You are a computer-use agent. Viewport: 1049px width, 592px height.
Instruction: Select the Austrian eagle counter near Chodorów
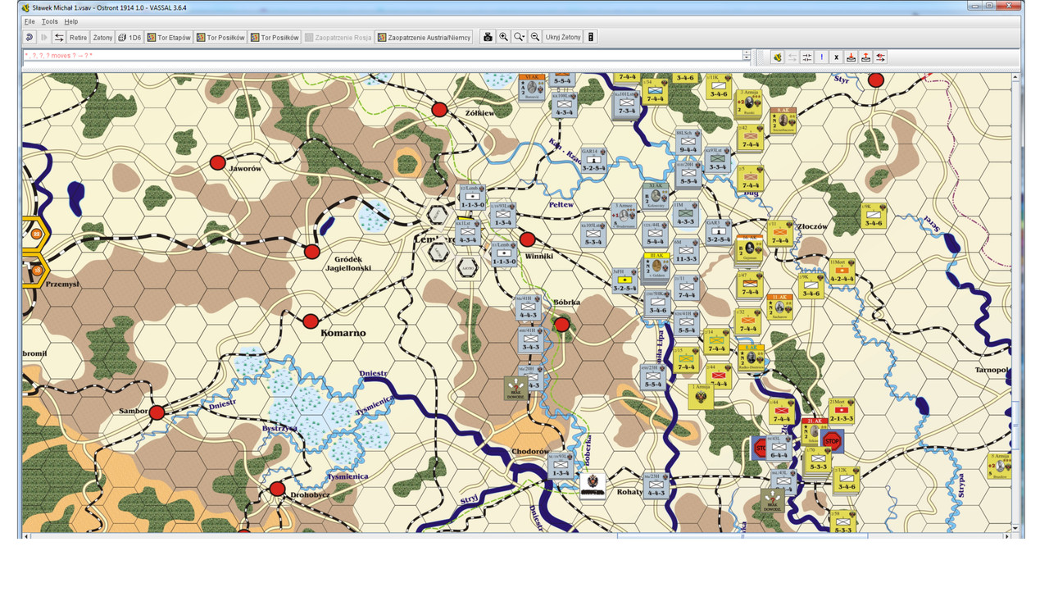pos(592,485)
